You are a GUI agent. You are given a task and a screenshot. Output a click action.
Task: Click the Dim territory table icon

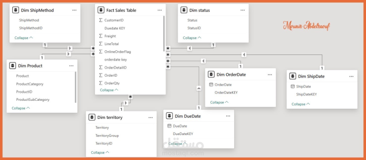click(92, 117)
